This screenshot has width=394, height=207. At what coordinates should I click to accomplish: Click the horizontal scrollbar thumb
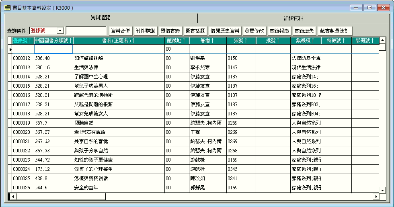[61, 197]
